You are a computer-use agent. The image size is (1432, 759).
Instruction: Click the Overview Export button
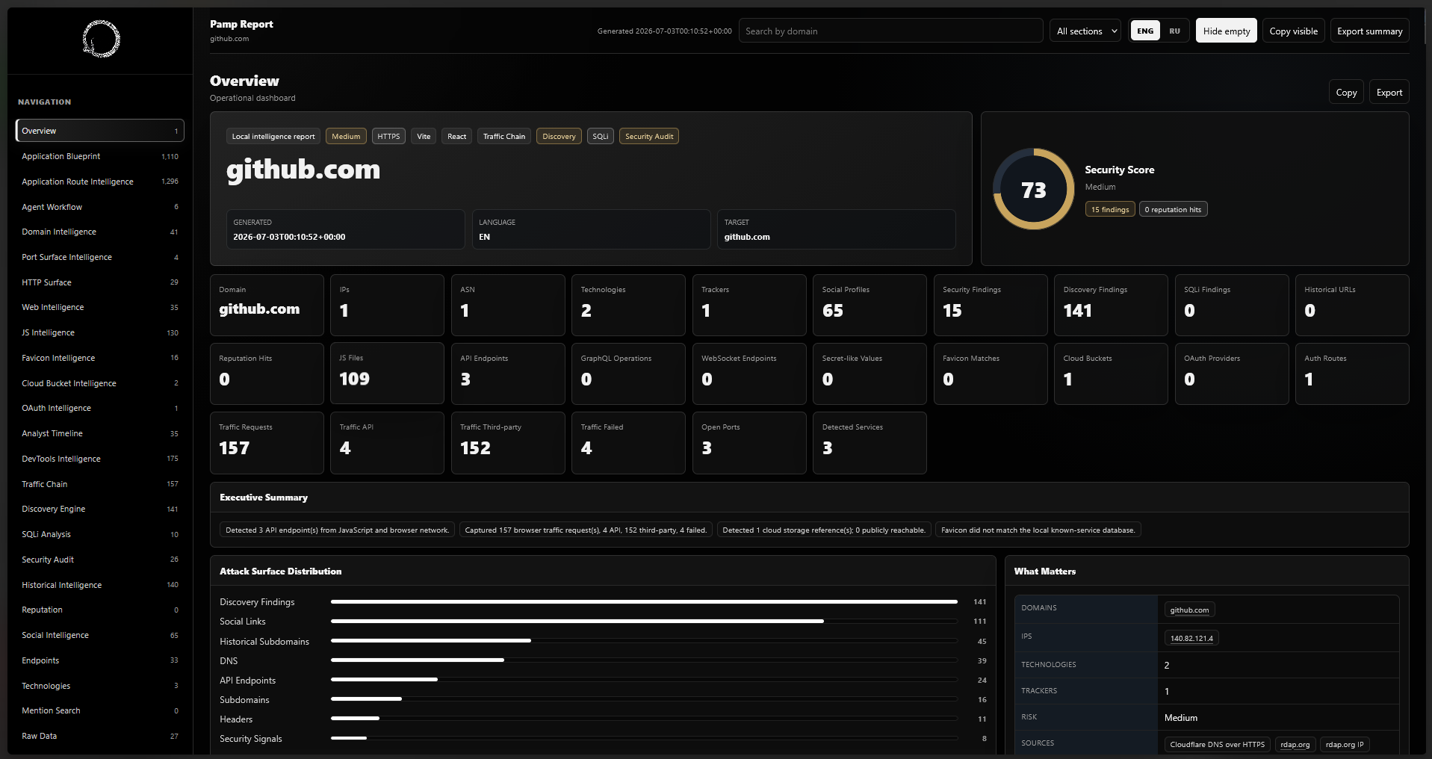(1389, 93)
